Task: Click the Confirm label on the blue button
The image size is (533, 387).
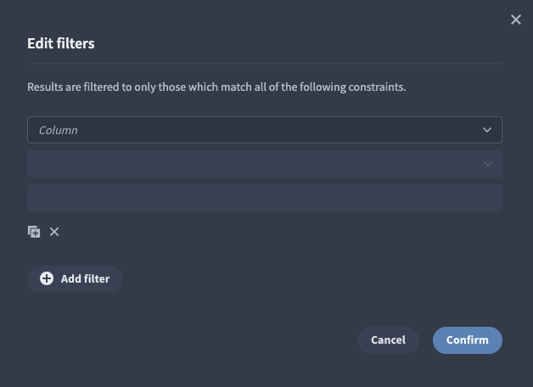Action: [x=468, y=340]
